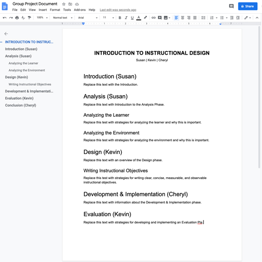The width and height of the screenshot is (262, 262).
Task: Jump to Analysis (Susan) in the outline
Action: pos(18,56)
